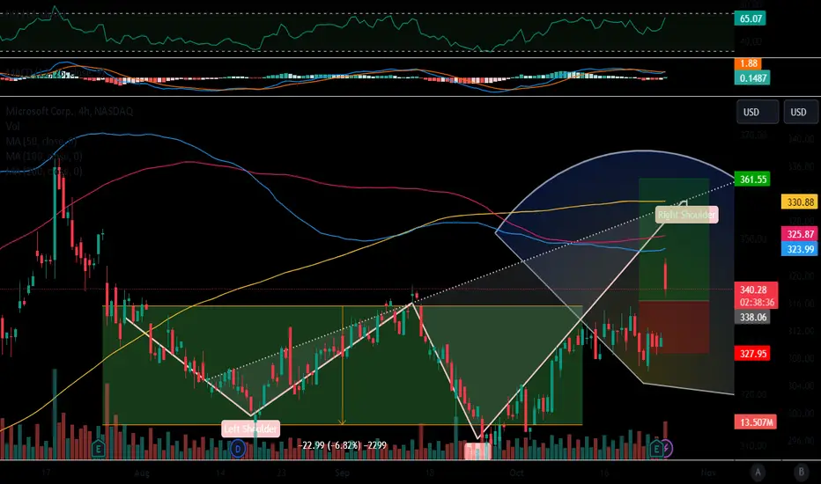The width and height of the screenshot is (821, 484).
Task: Open the right USD currency dropdown
Action: tap(801, 112)
